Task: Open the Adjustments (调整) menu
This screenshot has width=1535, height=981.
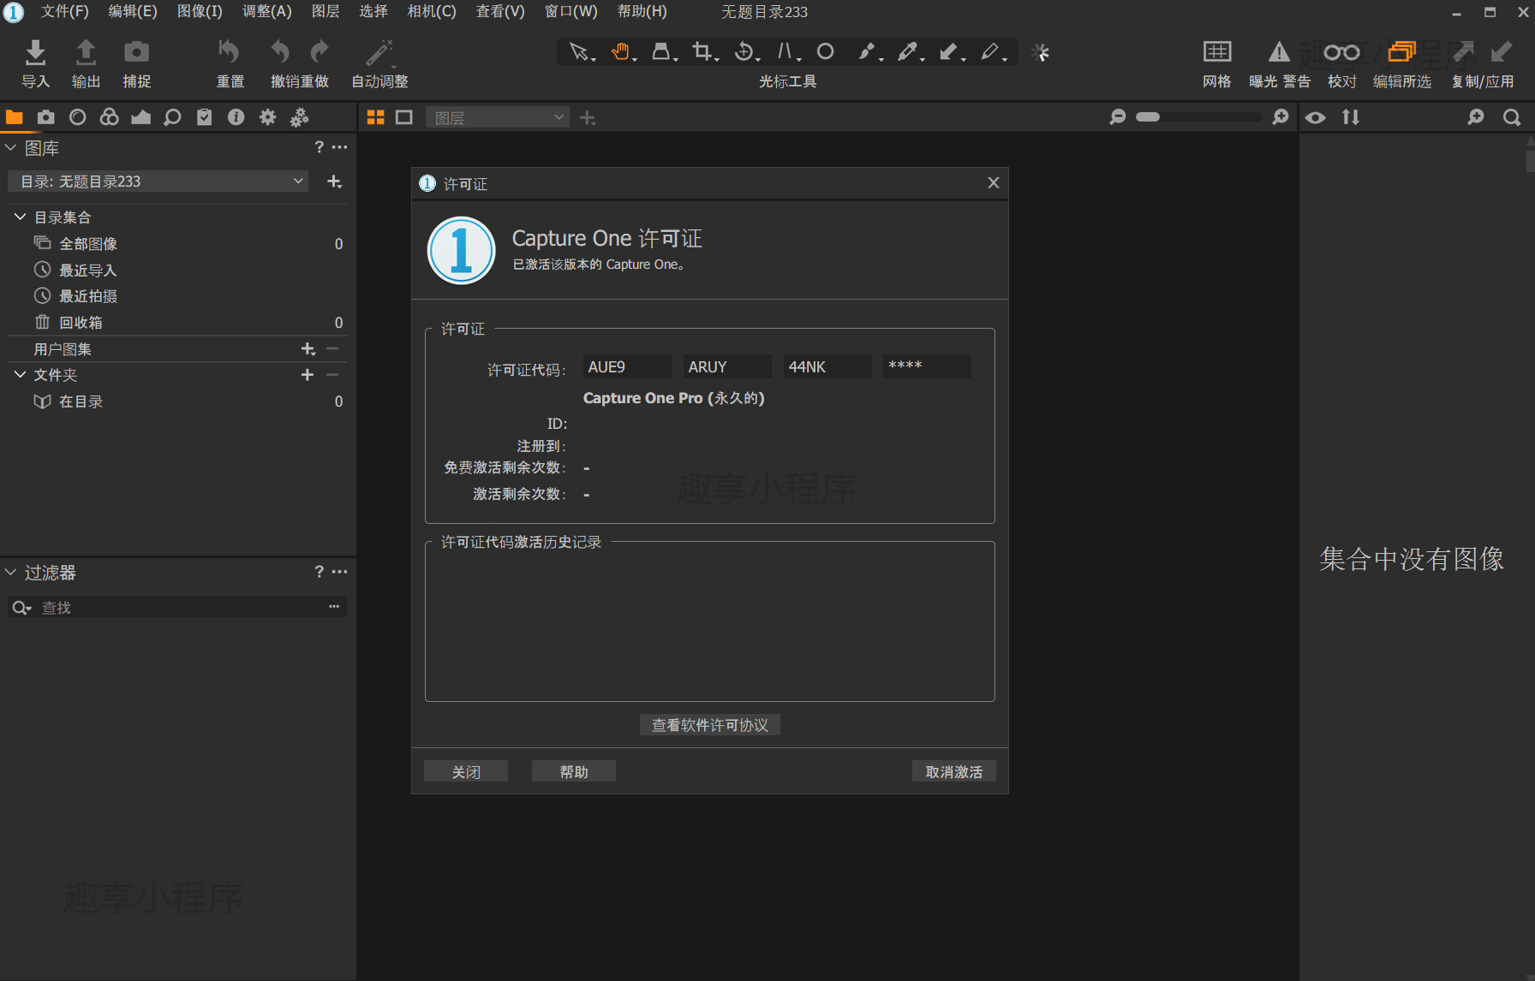Action: [267, 11]
